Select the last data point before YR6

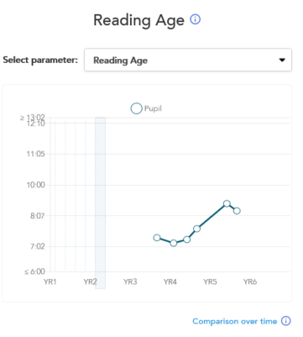[x=237, y=211]
